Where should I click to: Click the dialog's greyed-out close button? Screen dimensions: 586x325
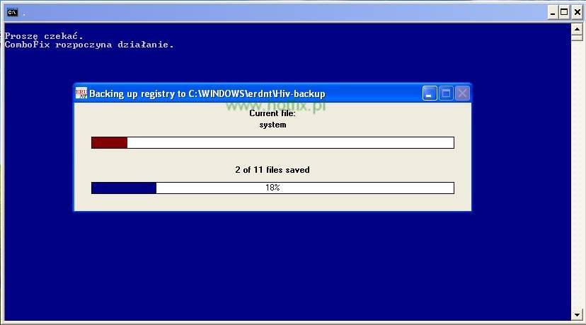461,93
